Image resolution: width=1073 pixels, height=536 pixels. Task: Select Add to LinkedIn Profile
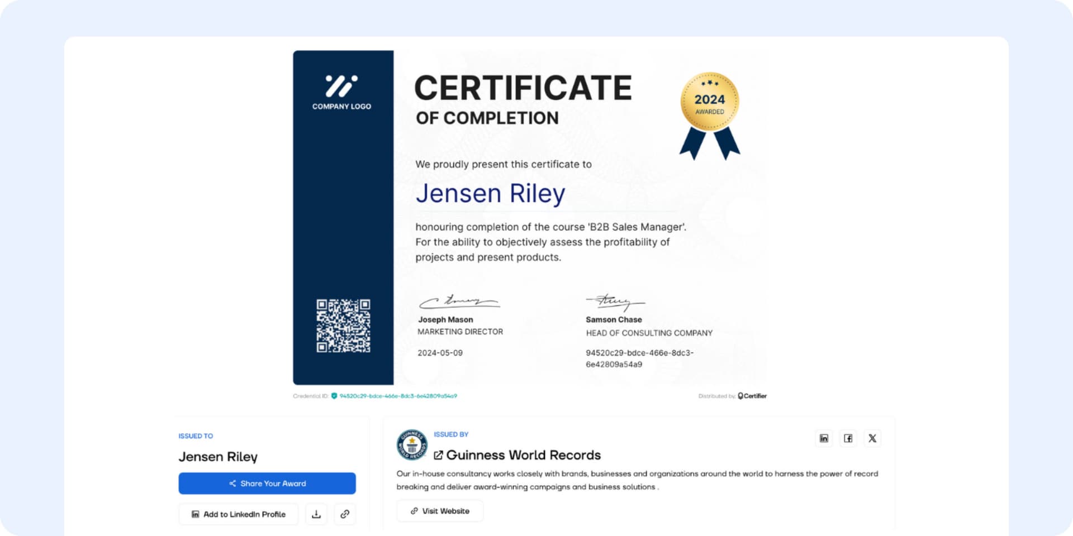[238, 514]
